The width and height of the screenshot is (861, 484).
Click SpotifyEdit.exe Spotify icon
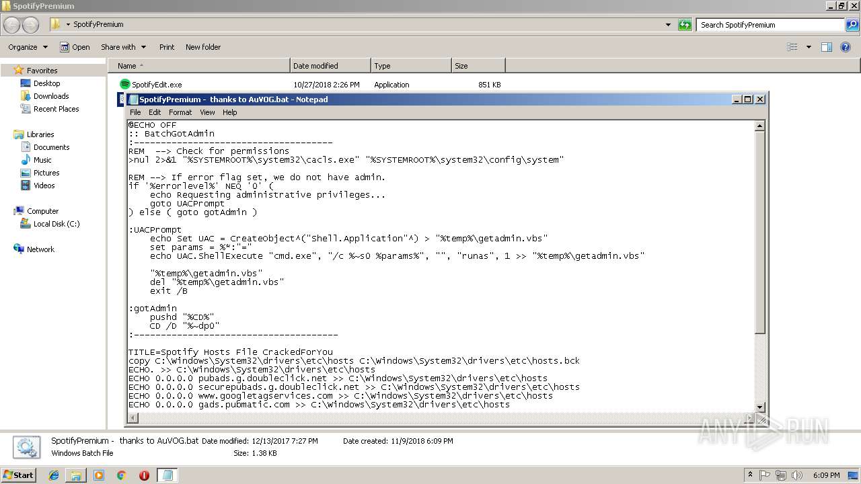pyautogui.click(x=124, y=84)
